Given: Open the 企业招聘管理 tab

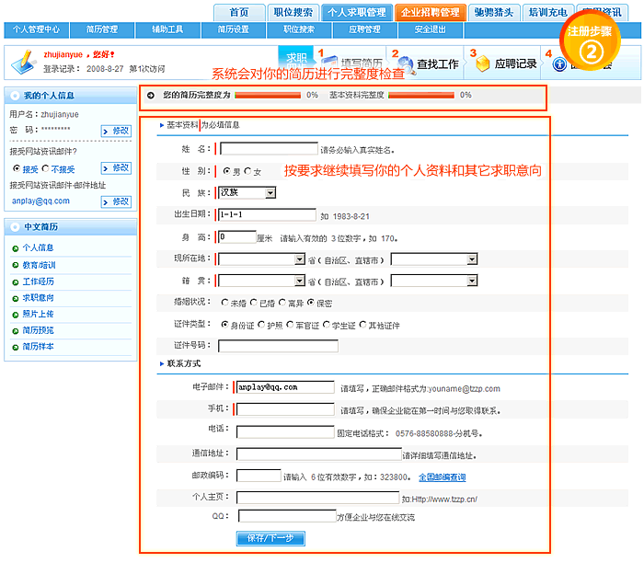Looking at the screenshot, I should [x=428, y=12].
